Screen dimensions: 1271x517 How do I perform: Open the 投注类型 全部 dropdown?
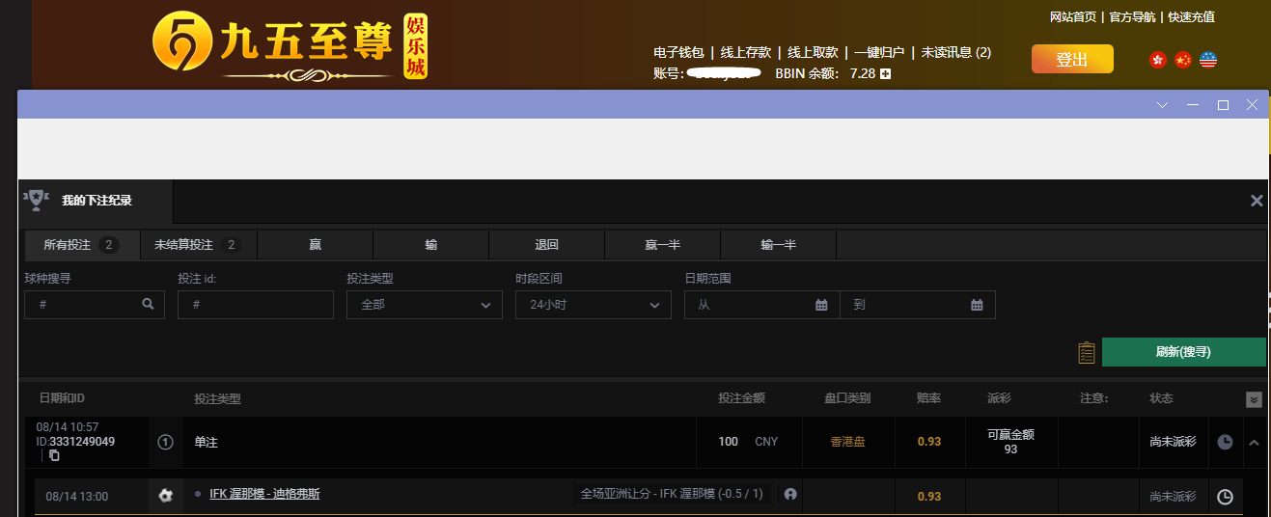tap(425, 304)
